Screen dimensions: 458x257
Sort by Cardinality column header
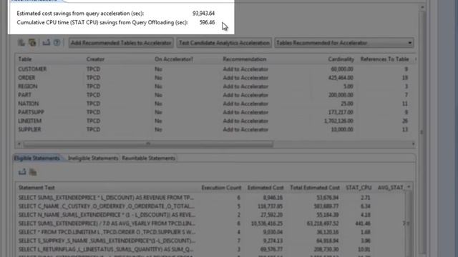(x=341, y=59)
